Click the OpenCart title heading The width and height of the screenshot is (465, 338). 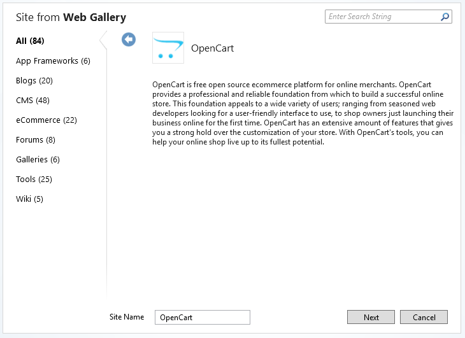click(x=213, y=48)
